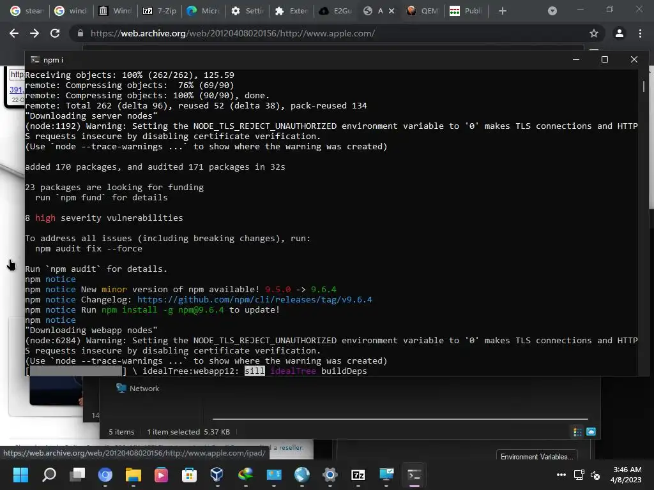Switch to the 'Setti' settings tab
The image size is (654, 490).
(248, 11)
